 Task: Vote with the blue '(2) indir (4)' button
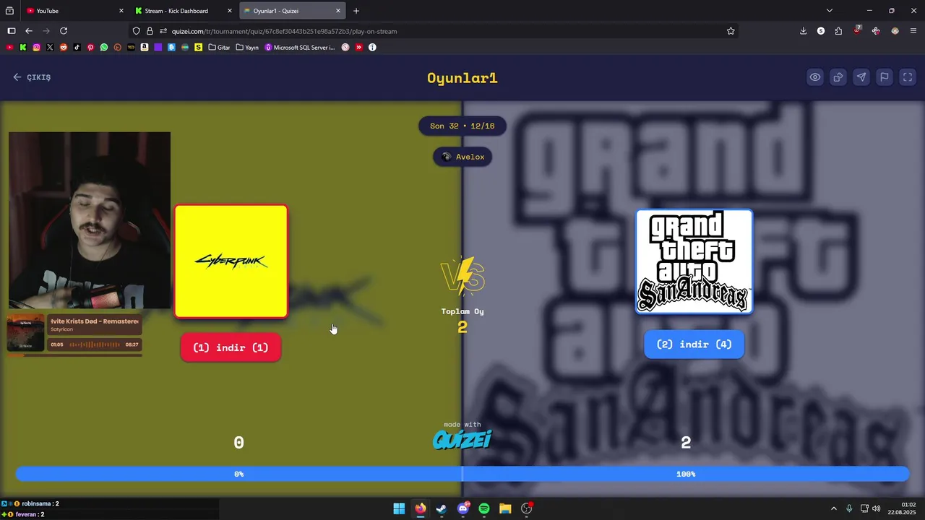[x=694, y=344]
